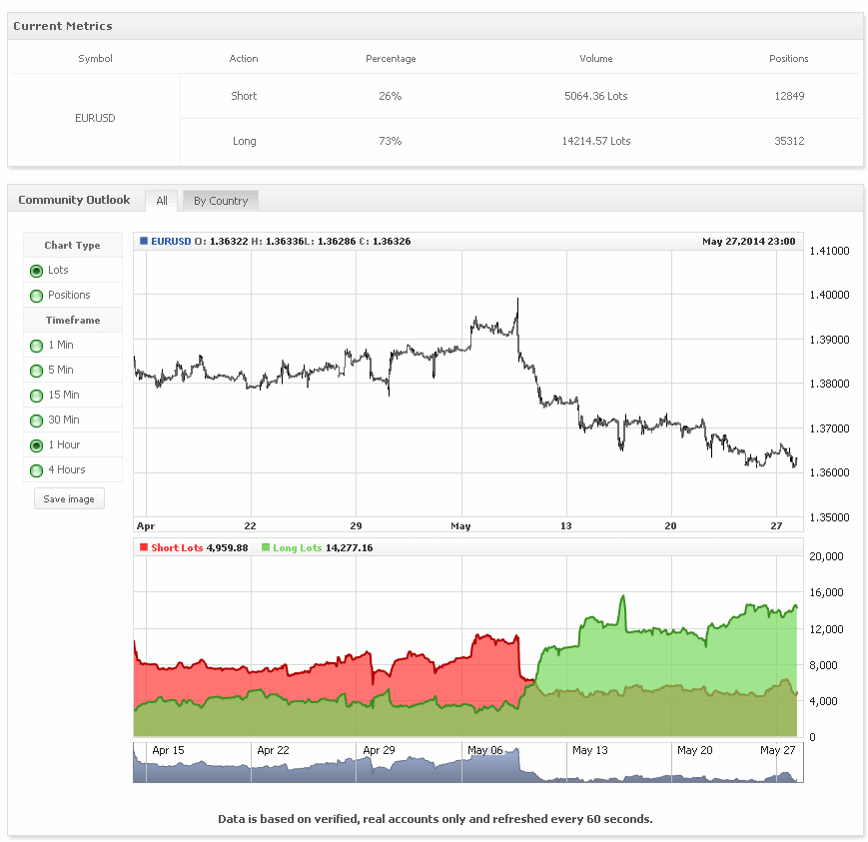This screenshot has height=842, width=868.
Task: Choose the 1 Hour timeframe radio button
Action: [37, 445]
